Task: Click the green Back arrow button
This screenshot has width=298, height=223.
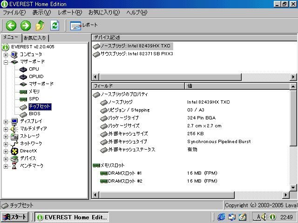Action: pos(11,26)
